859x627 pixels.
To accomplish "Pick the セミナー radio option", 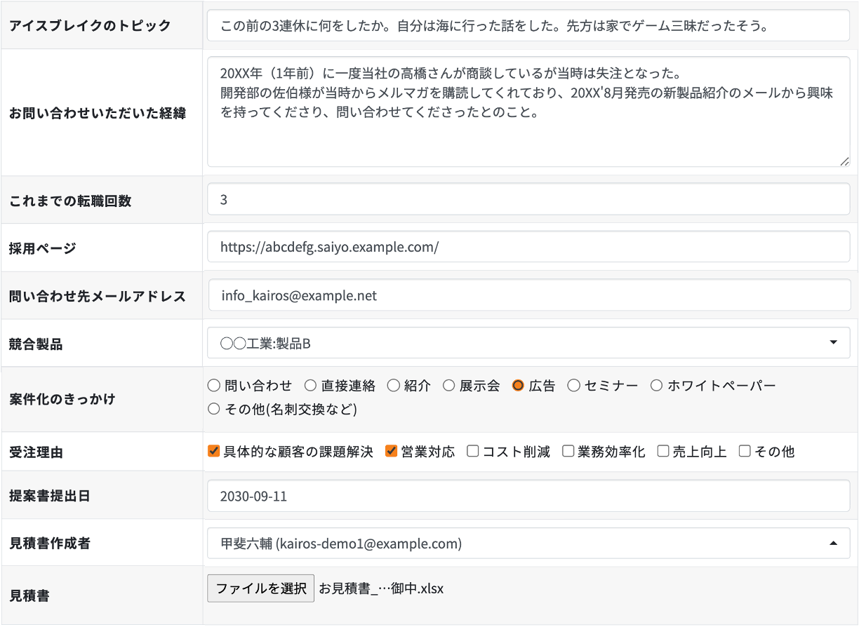I will (573, 386).
